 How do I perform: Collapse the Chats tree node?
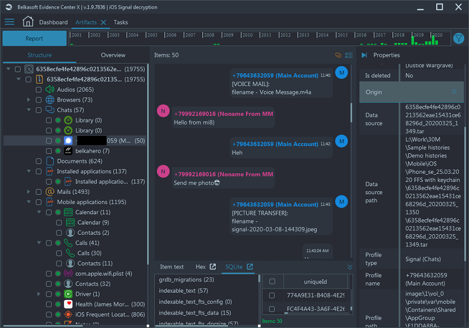tap(29, 110)
